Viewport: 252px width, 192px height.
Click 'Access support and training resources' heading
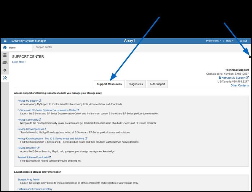point(58,93)
